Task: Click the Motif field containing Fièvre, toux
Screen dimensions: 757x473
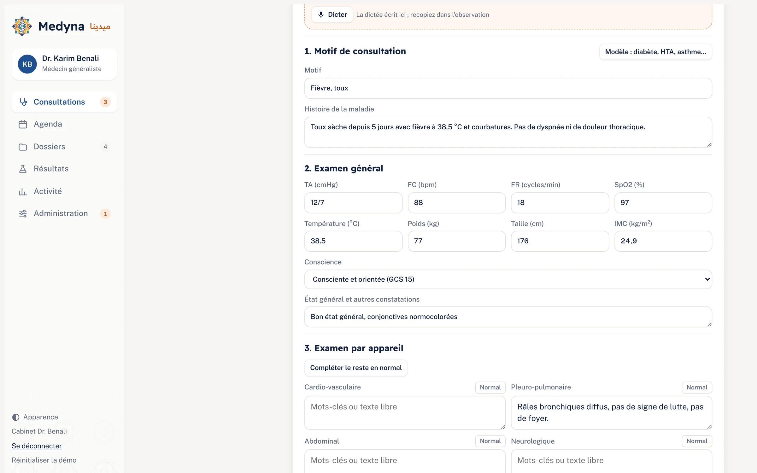Action: [x=508, y=88]
